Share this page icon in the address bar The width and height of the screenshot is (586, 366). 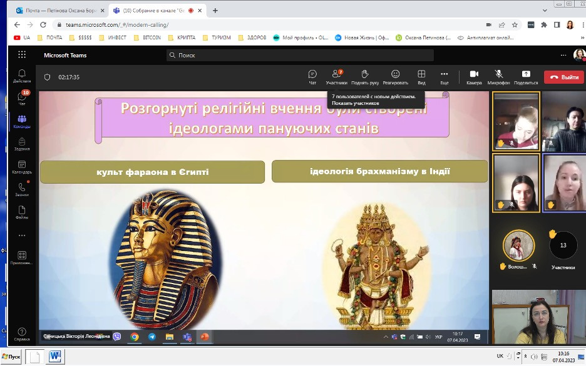point(501,24)
